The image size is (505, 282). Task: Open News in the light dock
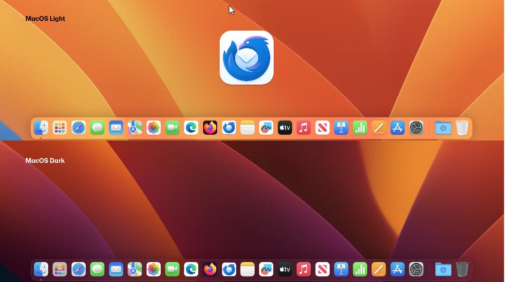[x=322, y=128]
